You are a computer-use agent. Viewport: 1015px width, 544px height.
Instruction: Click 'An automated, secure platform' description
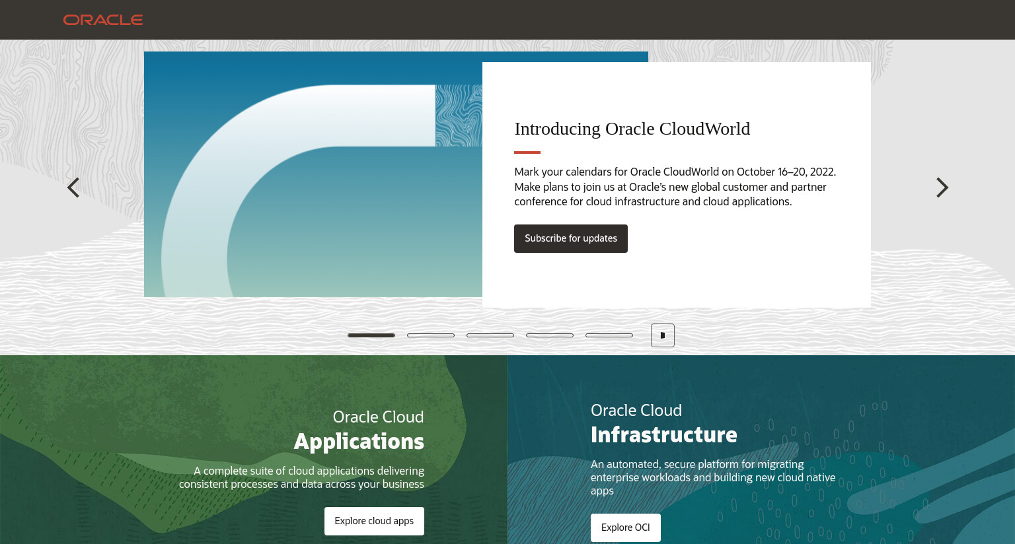point(713,477)
